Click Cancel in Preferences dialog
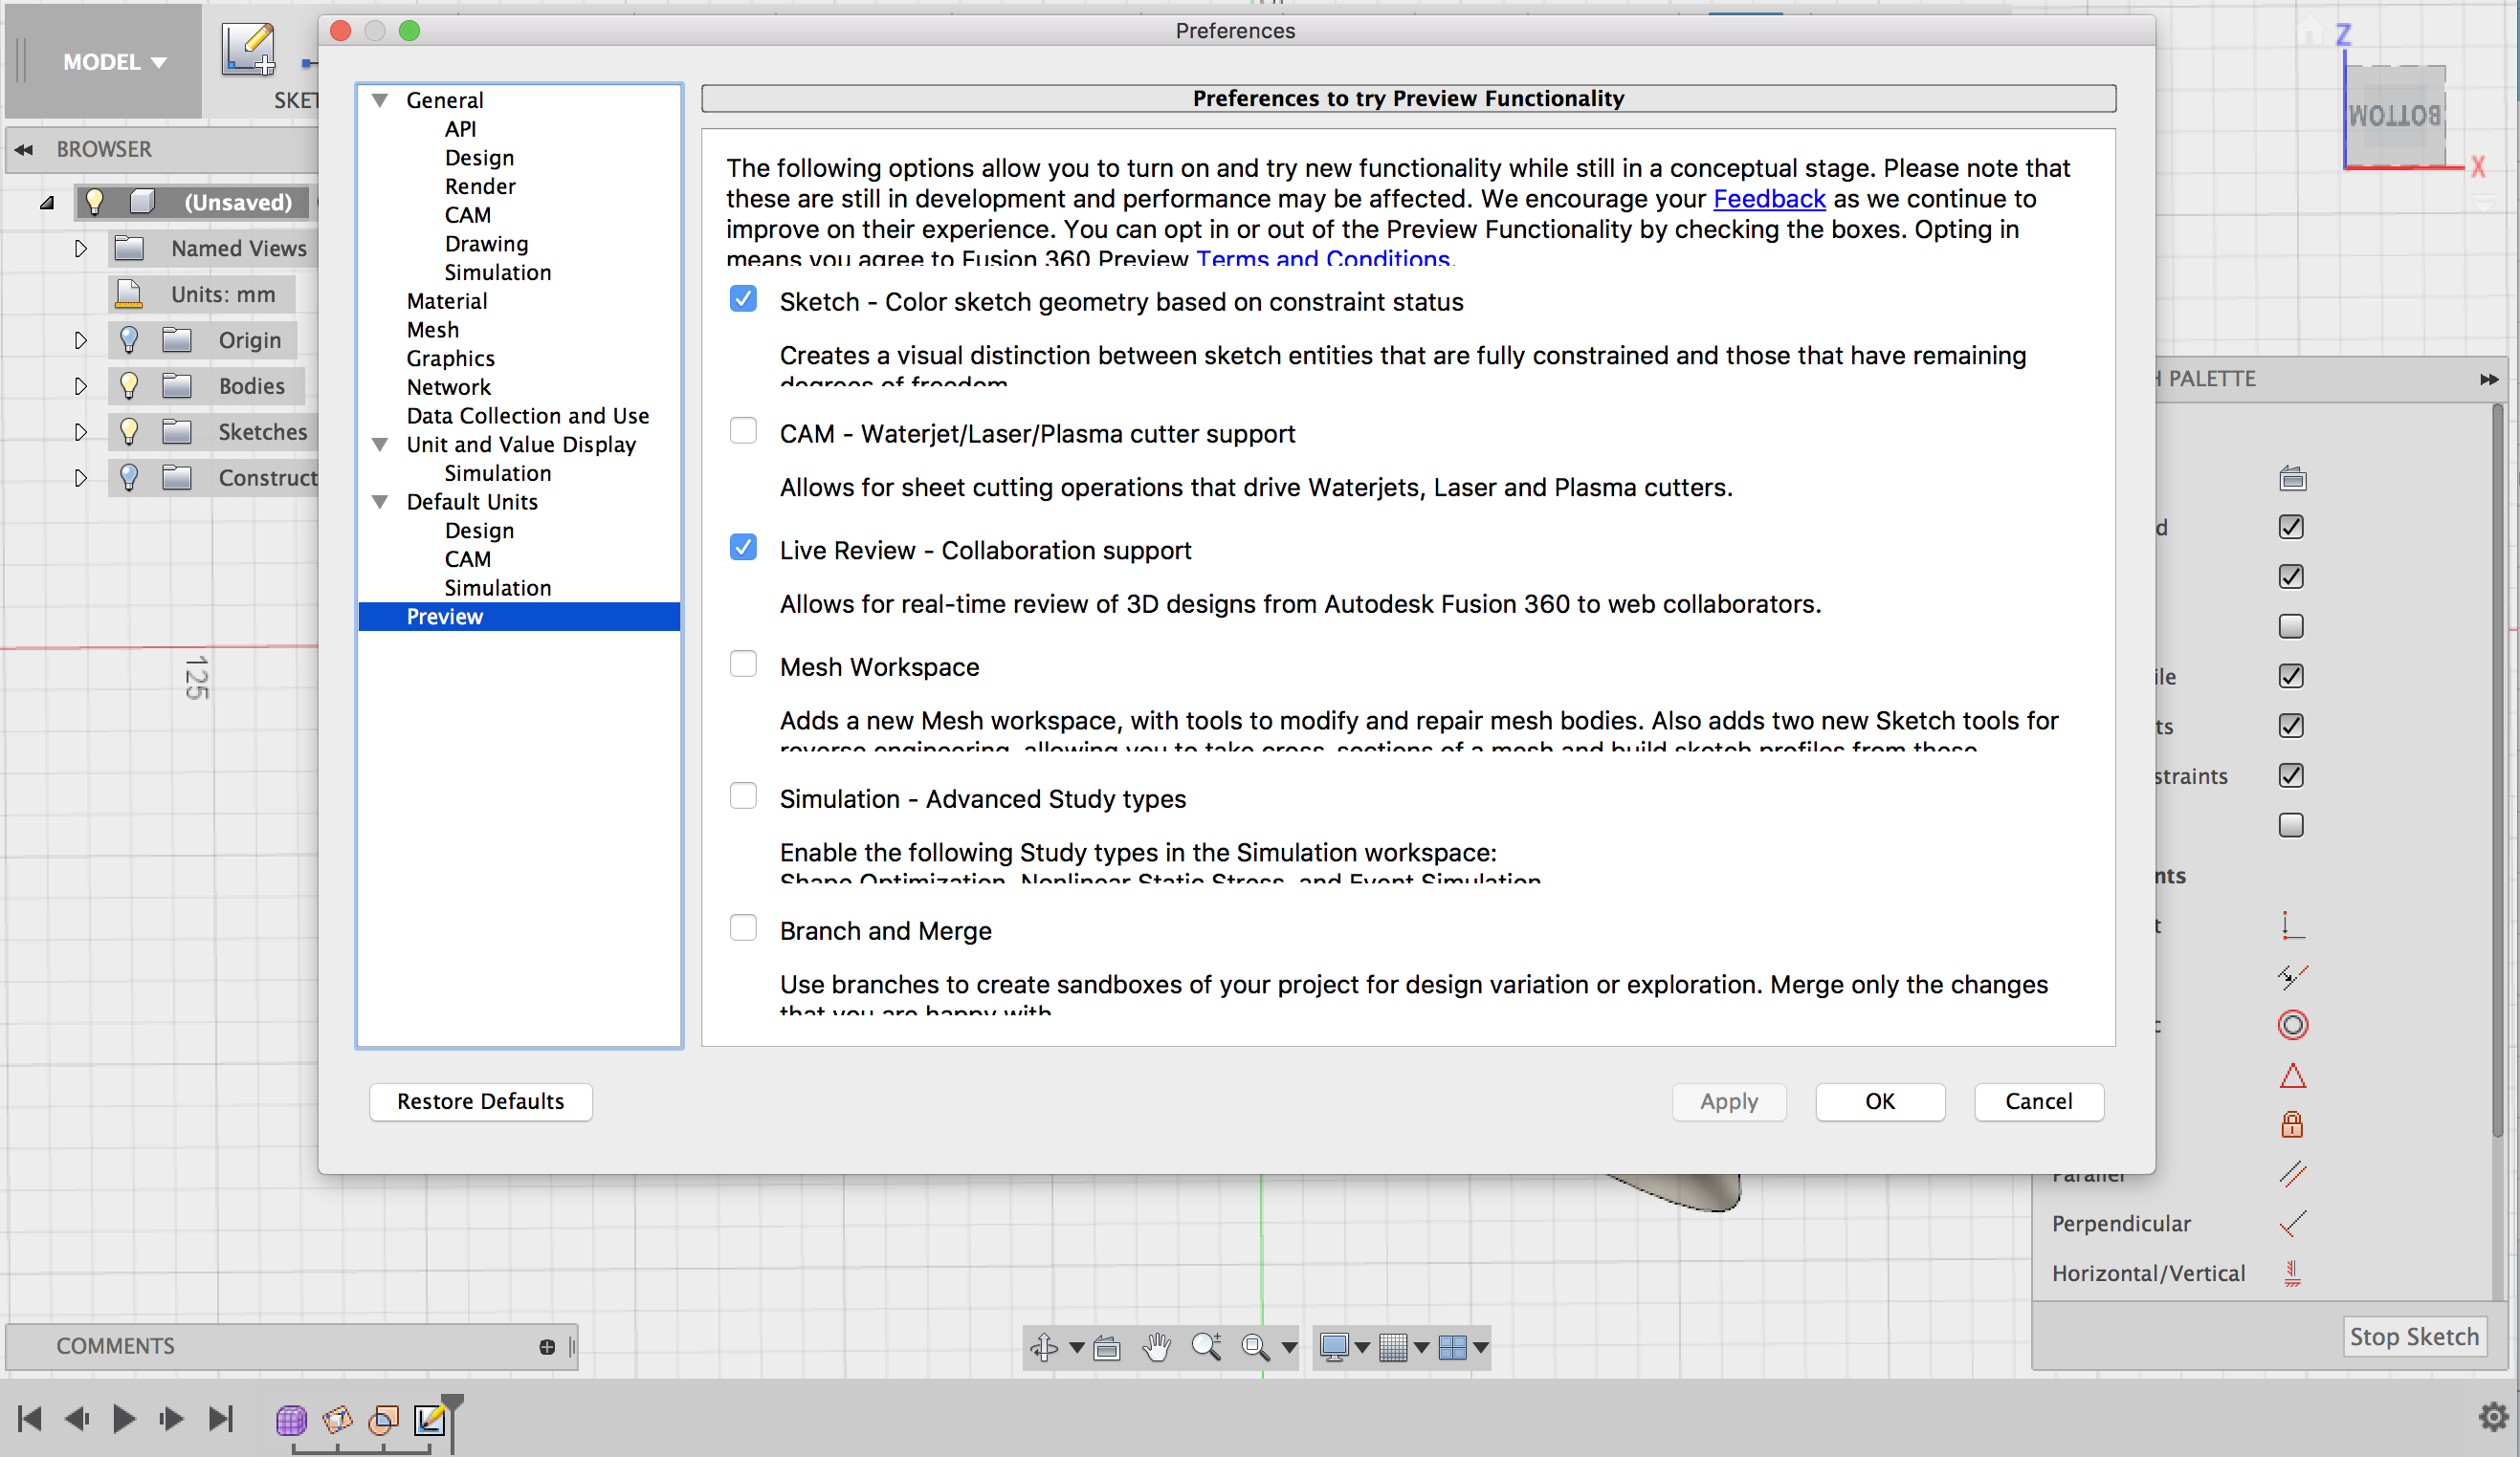The width and height of the screenshot is (2520, 1457). [x=2039, y=1101]
